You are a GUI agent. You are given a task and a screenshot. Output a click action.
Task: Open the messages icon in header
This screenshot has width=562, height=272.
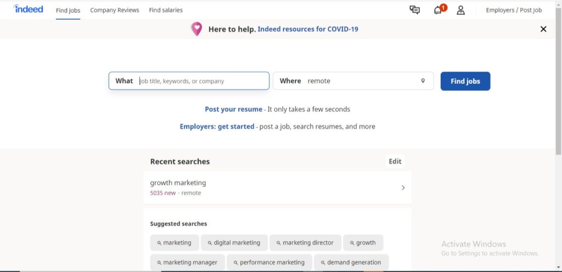click(415, 10)
